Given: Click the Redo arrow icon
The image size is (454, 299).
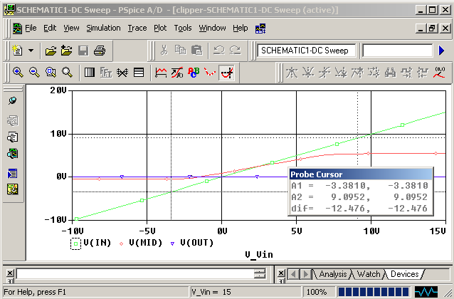Looking at the screenshot, I should point(235,50).
